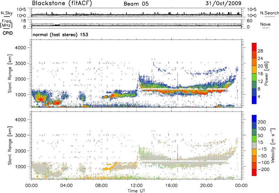Click the '20:00' time axis label

[x=206, y=186]
